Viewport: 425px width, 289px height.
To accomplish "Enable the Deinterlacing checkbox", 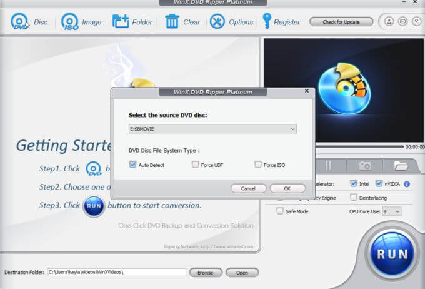I will (x=354, y=197).
